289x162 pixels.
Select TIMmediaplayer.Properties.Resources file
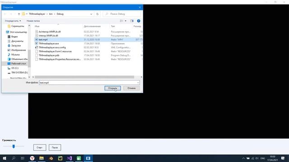(x=60, y=59)
